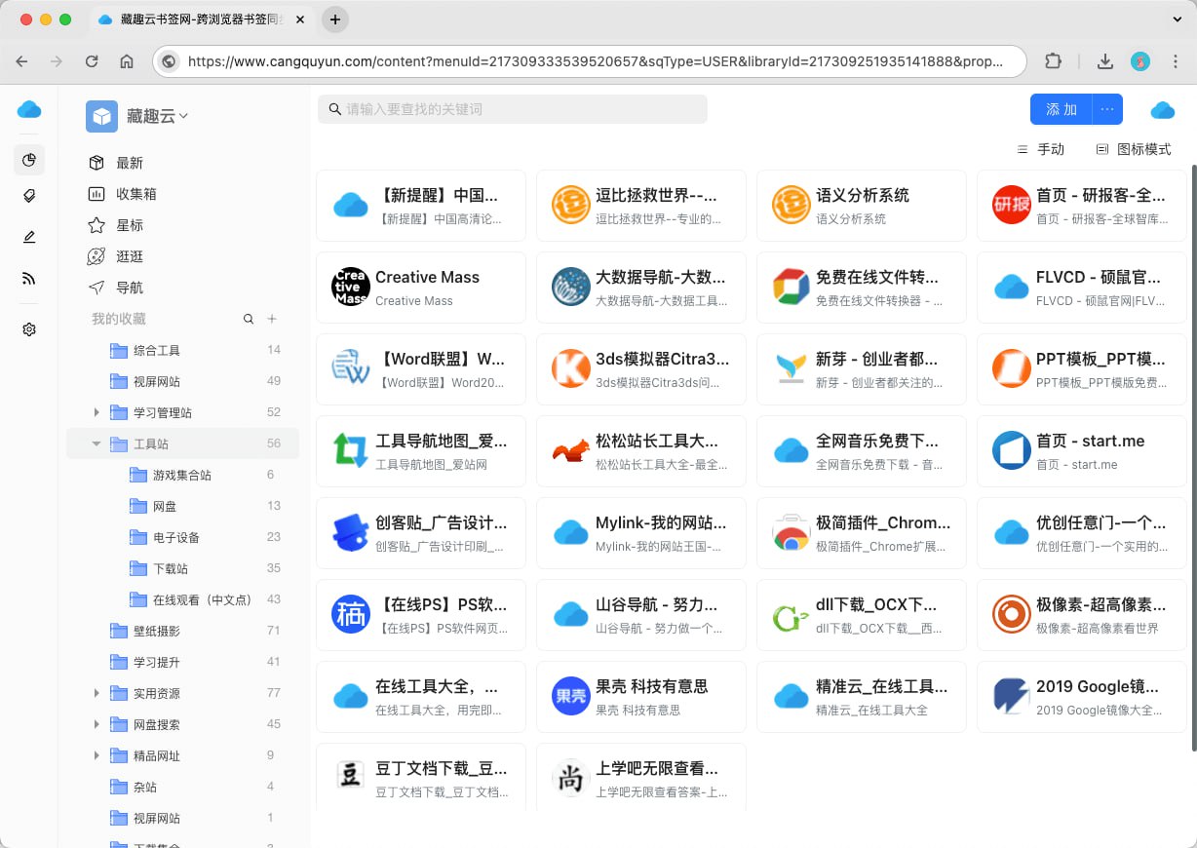Viewport: 1197px width, 848px height.
Task: Select the 下载站 folder
Action: [x=183, y=568]
